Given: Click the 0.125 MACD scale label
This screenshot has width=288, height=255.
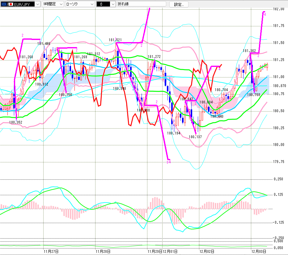Looking at the screenshot, I should click(x=279, y=195).
